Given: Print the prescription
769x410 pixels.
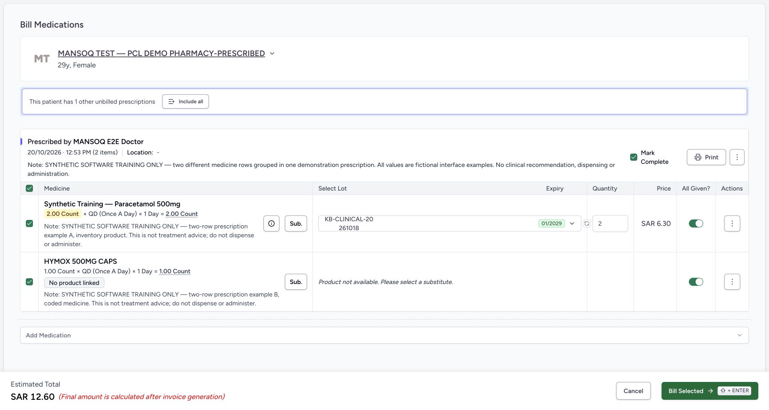Looking at the screenshot, I should pos(706,157).
